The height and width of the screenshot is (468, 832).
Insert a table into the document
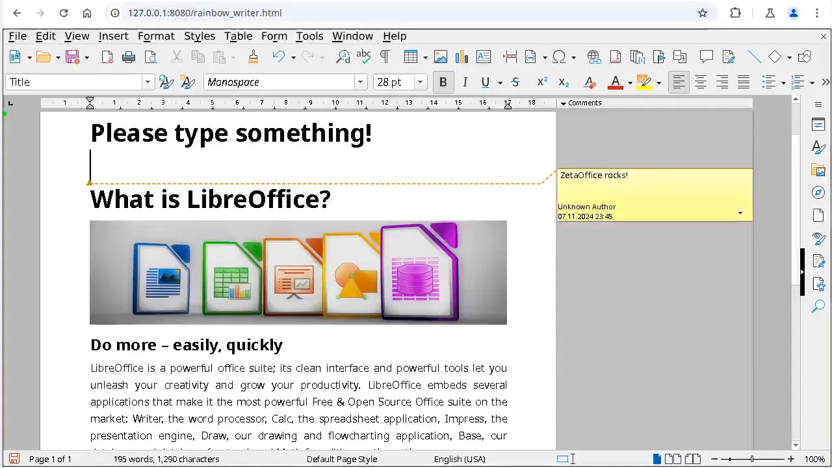pos(410,57)
